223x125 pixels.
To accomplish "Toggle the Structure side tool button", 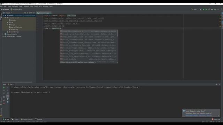I will pyautogui.click(x=1, y=101).
